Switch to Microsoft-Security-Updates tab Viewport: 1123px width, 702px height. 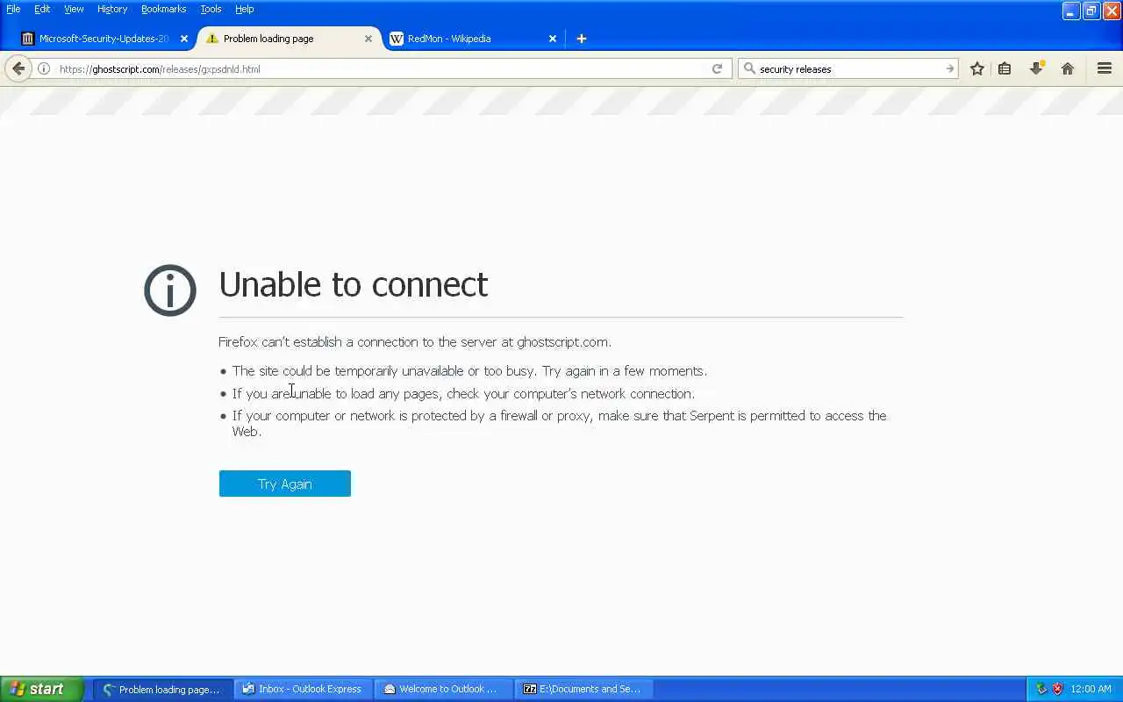[x=104, y=39]
